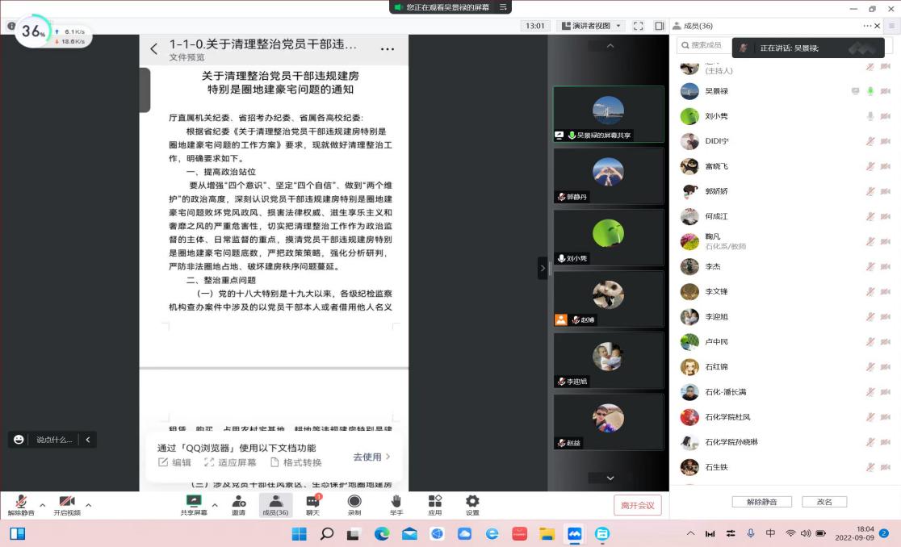
Task: Click the network info icon beside 36%
Action: [x=11, y=26]
